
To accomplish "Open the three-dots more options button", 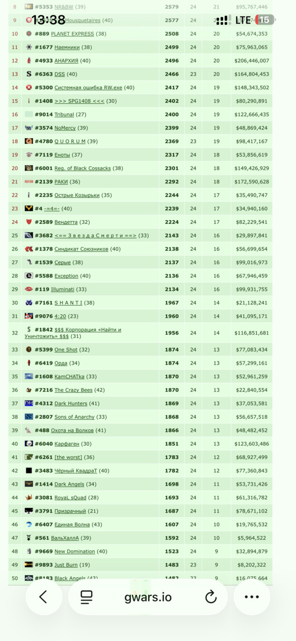I will 252,597.
